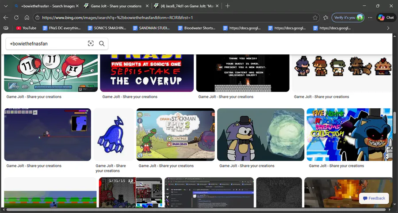Open the dark gray static thumbnail
The image size is (398, 213).
[x=279, y=193]
